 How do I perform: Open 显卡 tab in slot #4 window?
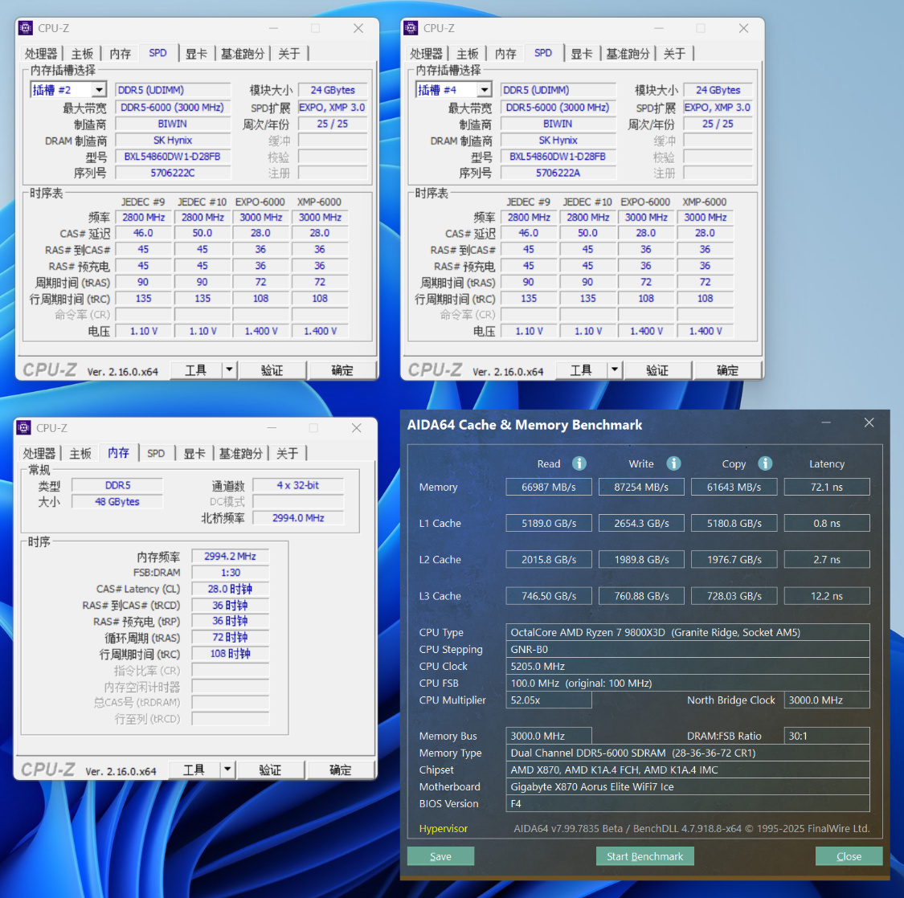(582, 54)
